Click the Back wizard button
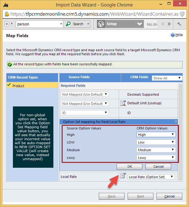 (112, 196)
